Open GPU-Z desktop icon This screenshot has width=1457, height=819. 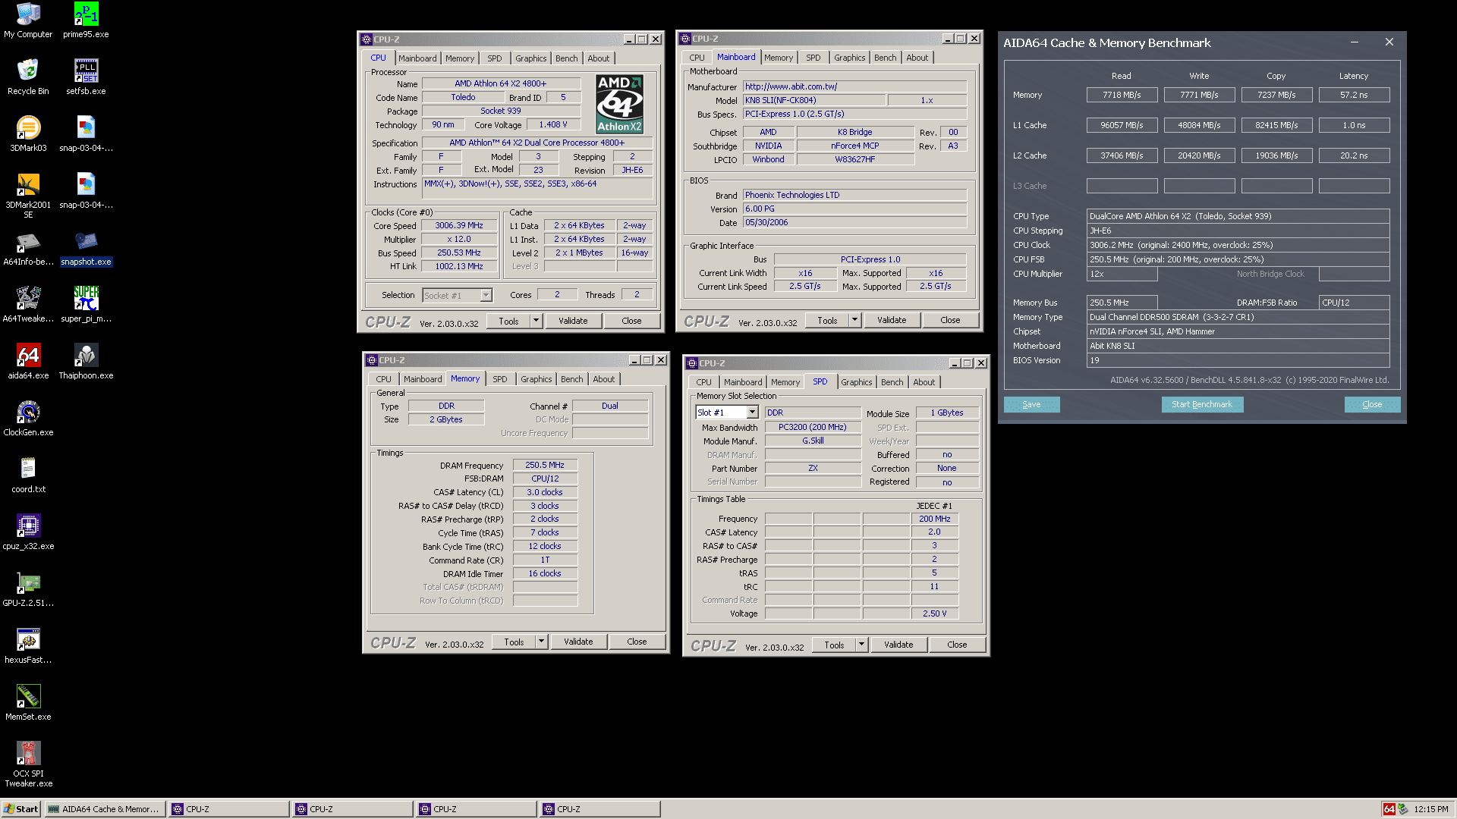click(x=28, y=589)
